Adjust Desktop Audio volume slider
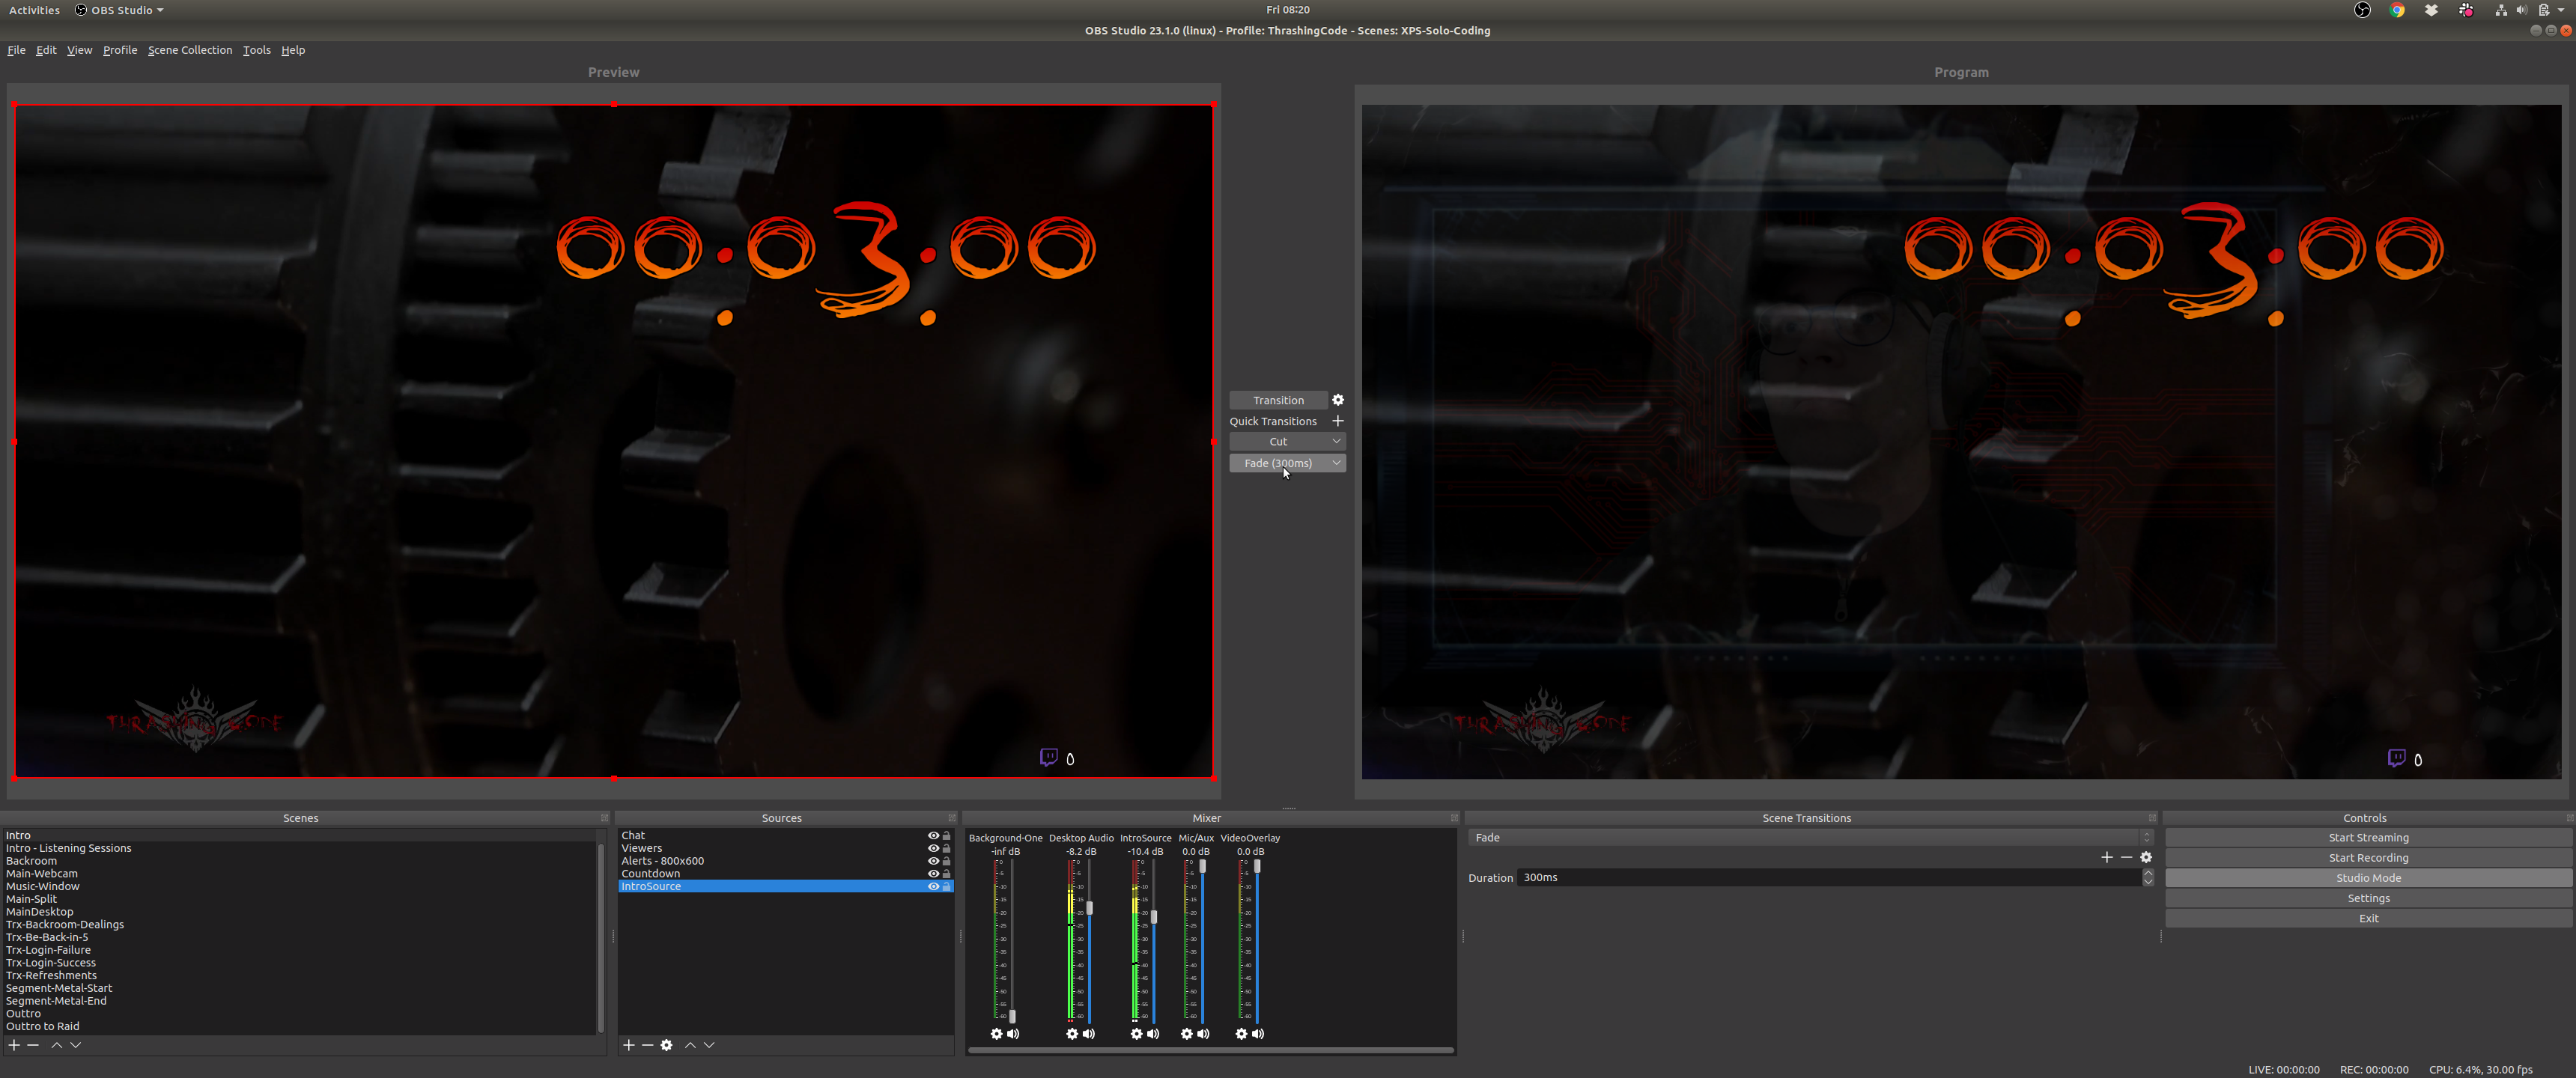2576x1078 pixels. pos(1089,908)
